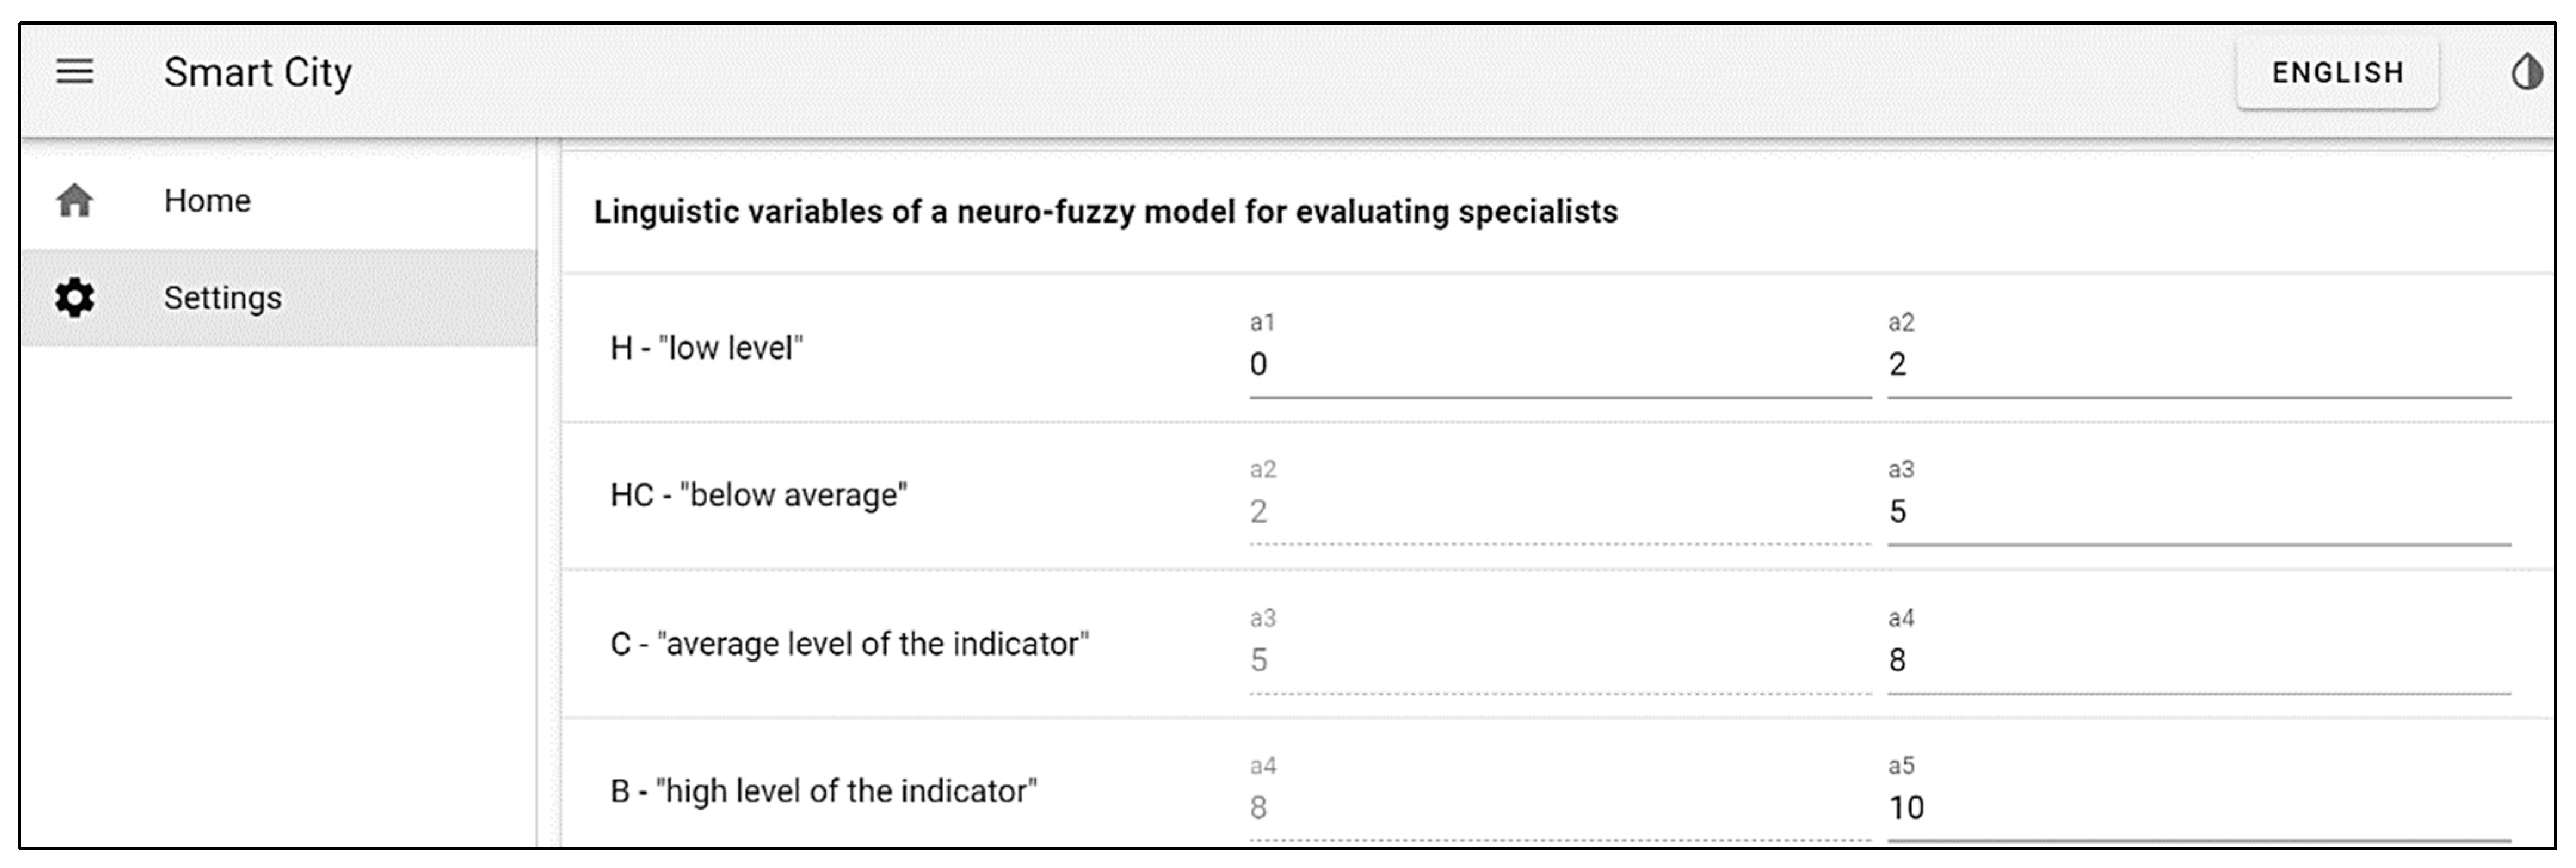Viewport: 2576px width, 868px height.
Task: Click the Settings gear icon
Action: tap(75, 298)
